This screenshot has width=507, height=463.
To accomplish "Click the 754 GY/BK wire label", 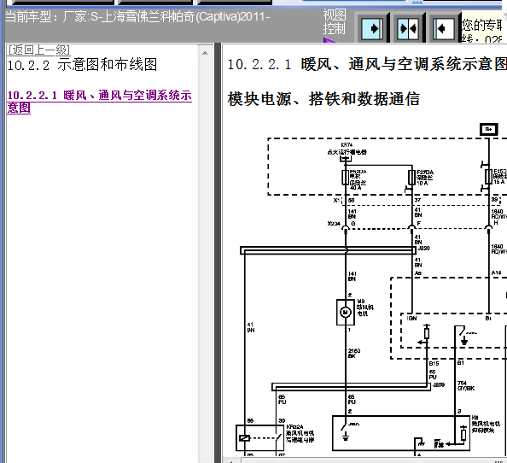I will click(466, 385).
